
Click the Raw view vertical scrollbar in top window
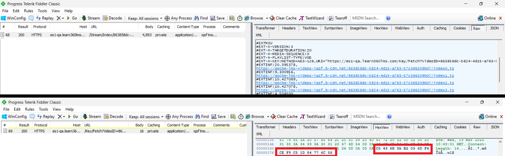pyautogui.click(x=499, y=70)
